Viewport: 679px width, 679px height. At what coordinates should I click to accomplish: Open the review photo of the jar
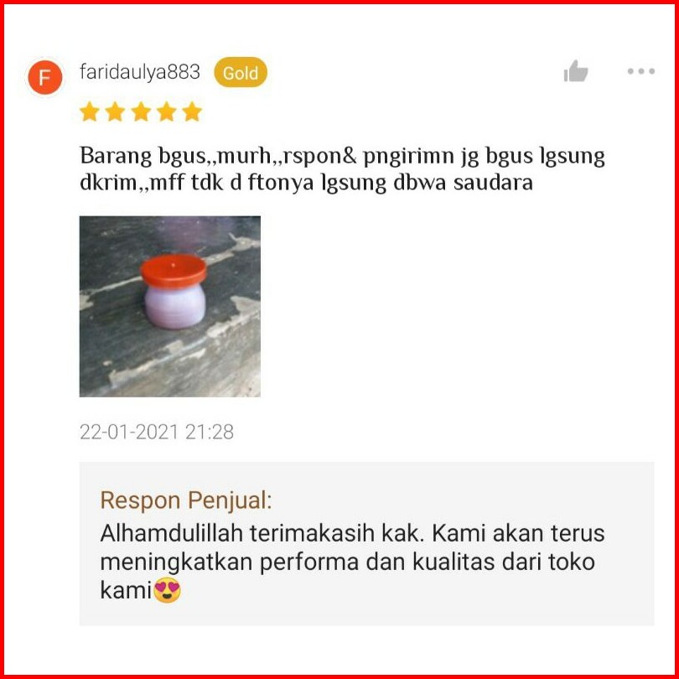point(169,306)
